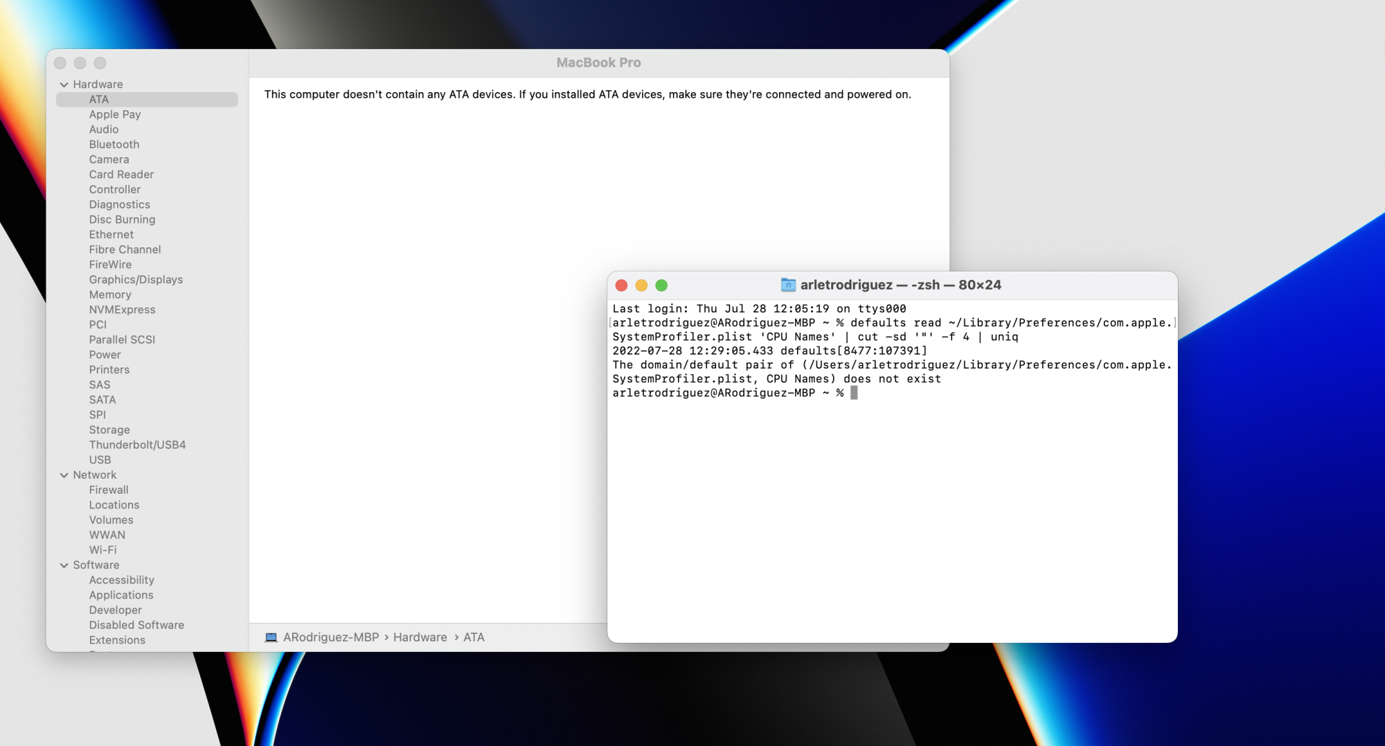Click ATA in the bottom path bar
The width and height of the screenshot is (1385, 746).
tap(474, 637)
